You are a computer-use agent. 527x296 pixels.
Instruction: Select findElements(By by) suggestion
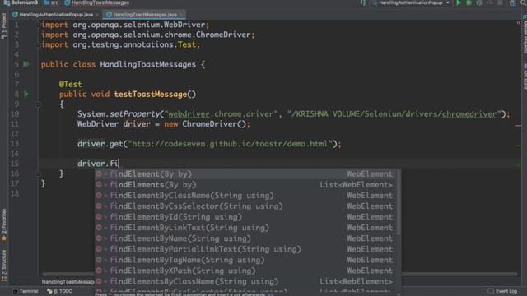(x=246, y=184)
